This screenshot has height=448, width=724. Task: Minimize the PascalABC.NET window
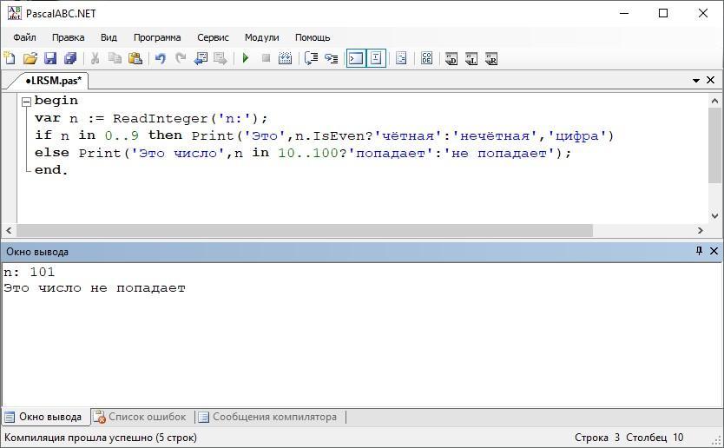[624, 13]
